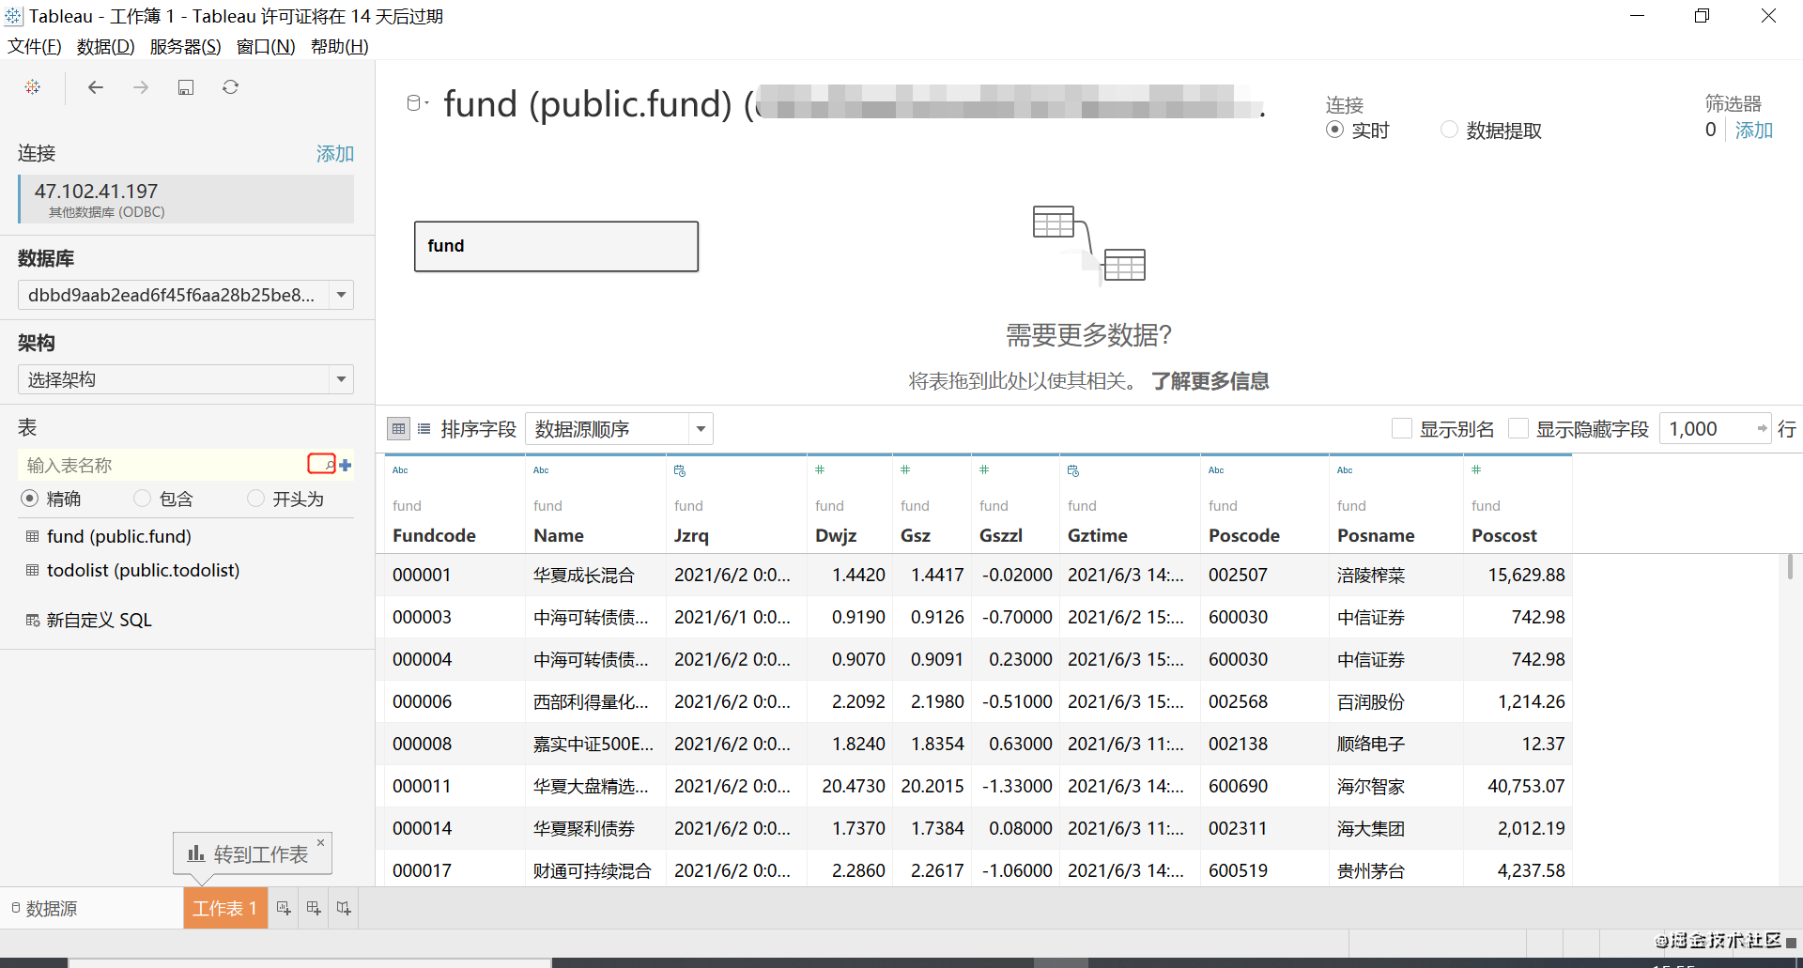
Task: Click the datetime type icon for Gztime
Action: 1073,470
